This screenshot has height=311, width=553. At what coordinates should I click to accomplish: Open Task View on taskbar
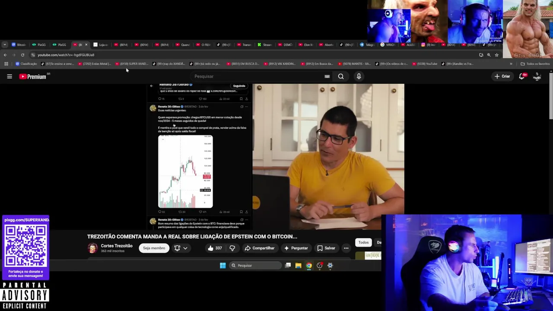pyautogui.click(x=288, y=266)
